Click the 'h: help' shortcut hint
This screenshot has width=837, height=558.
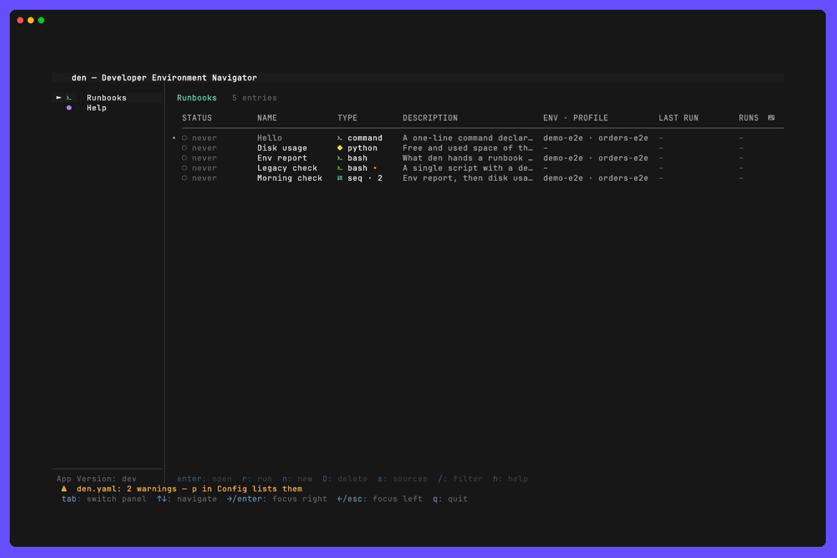tap(511, 479)
